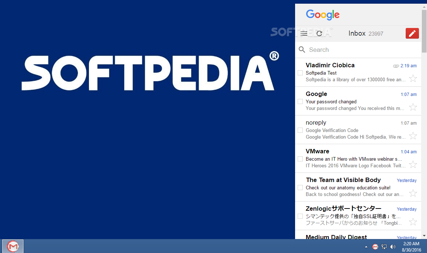Star the Softpedia Test email
Viewport: 427px width, 253px height.
tap(413, 79)
